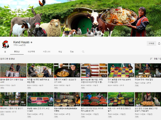This screenshot has width=161, height=120.
Task: Open the canned jars shelf thumbnail 16:28
Action: pyautogui.click(x=94, y=70)
